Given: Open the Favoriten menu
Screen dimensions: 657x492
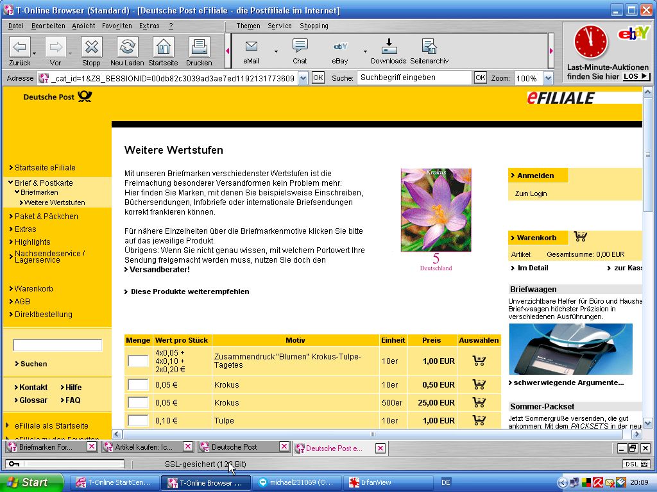Looking at the screenshot, I should click(117, 26).
